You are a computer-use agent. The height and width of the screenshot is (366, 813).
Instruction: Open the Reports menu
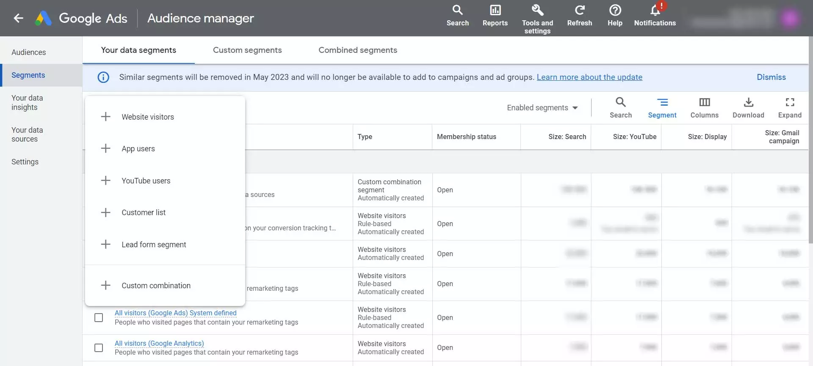[495, 16]
